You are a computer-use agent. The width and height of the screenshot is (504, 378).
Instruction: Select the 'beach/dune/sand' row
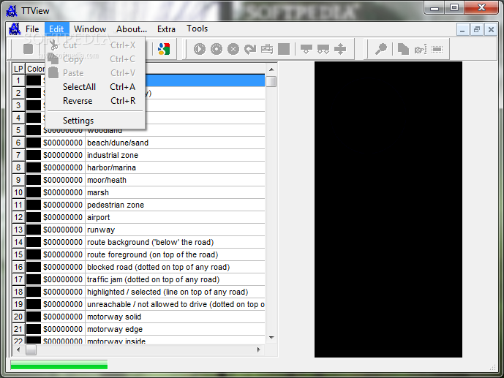[x=138, y=143]
